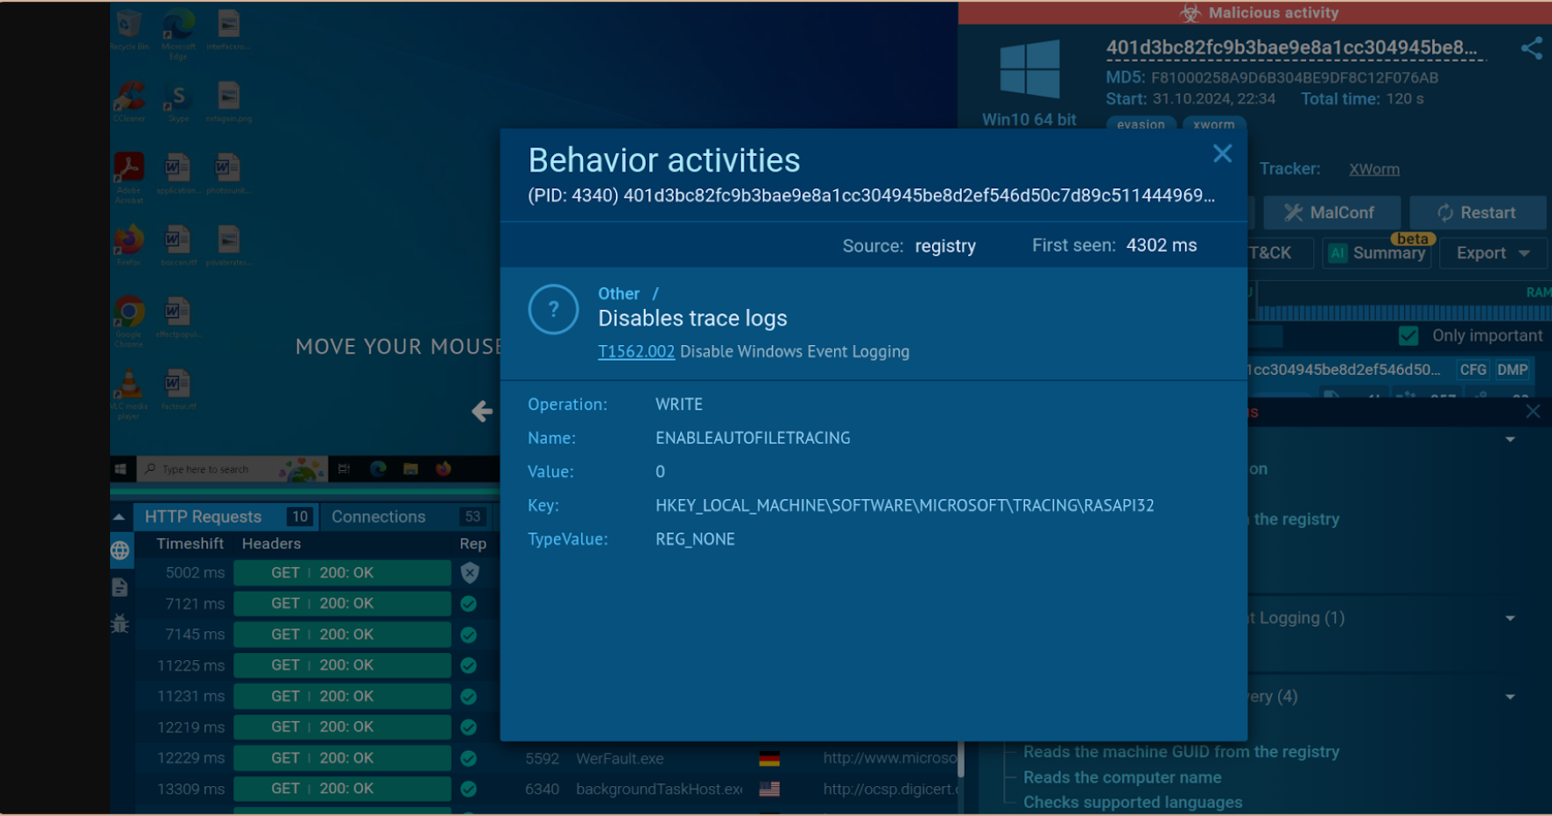This screenshot has height=816, width=1552.
Task: Select the CCleaner desktop icon
Action: [129, 101]
